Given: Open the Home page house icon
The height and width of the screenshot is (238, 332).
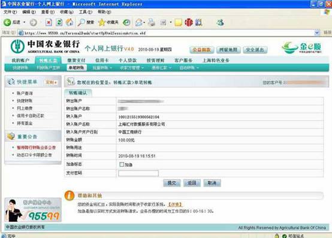Looking at the screenshot, I should [x=70, y=22].
